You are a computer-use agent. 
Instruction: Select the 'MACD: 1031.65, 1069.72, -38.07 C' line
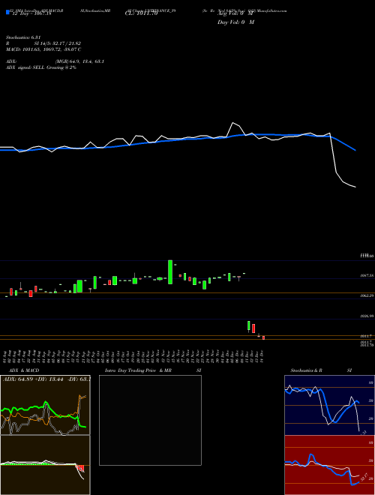tap(43, 49)
